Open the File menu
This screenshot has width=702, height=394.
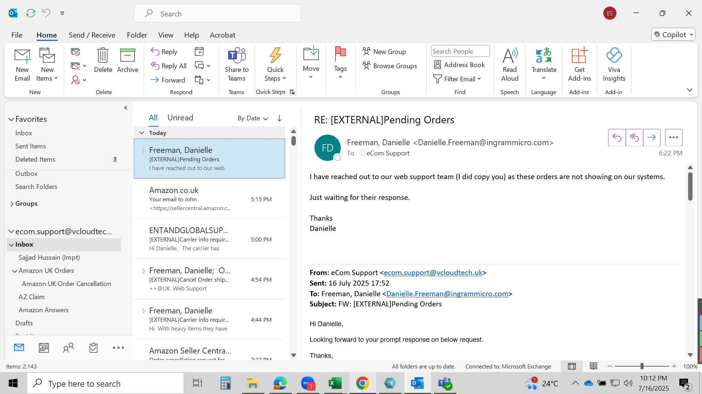[17, 35]
